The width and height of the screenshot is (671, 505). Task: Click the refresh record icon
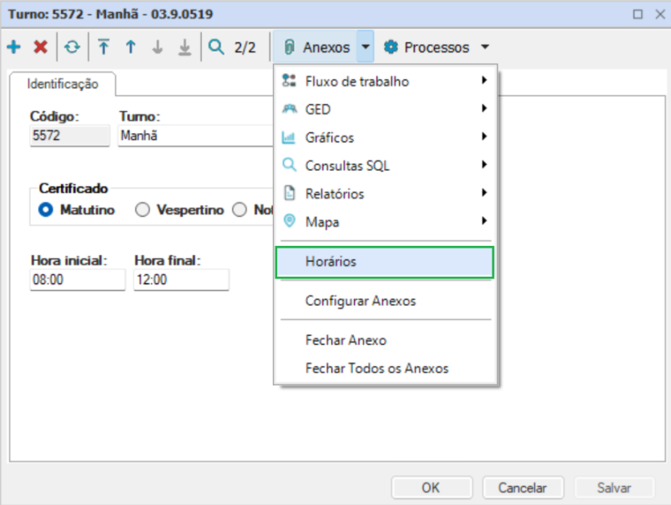[72, 47]
